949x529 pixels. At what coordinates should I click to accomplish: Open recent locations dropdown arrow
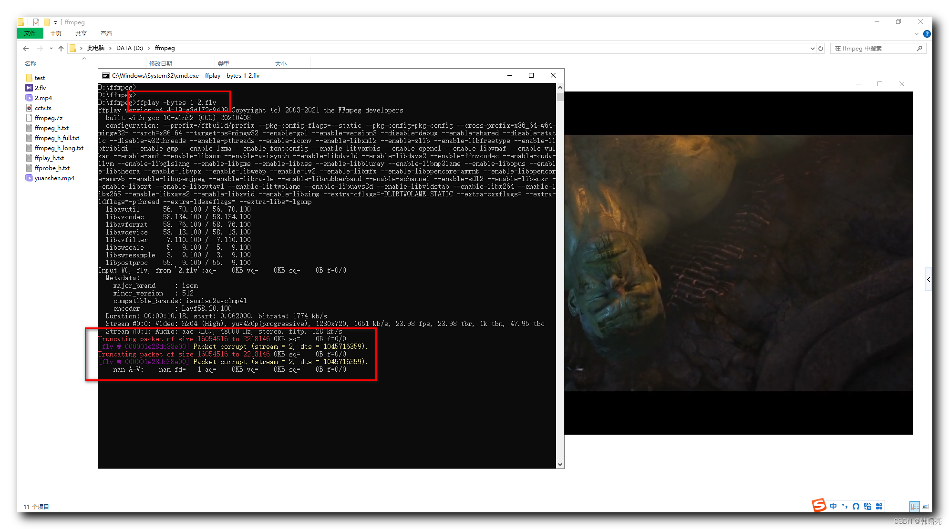pyautogui.click(x=51, y=48)
